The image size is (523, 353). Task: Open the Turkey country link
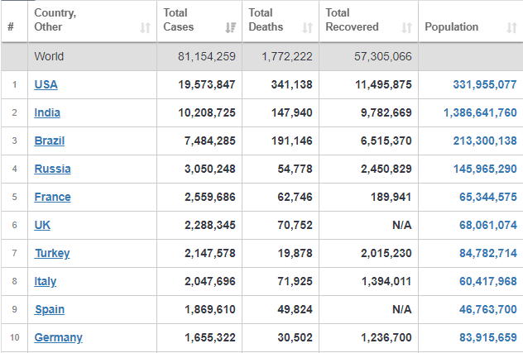52,253
